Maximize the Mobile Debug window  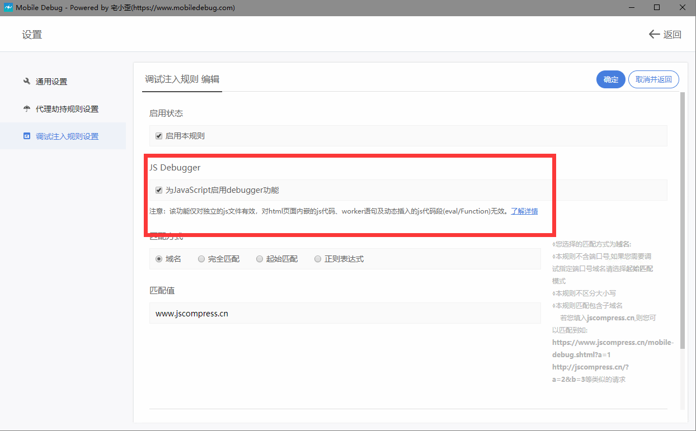657,8
